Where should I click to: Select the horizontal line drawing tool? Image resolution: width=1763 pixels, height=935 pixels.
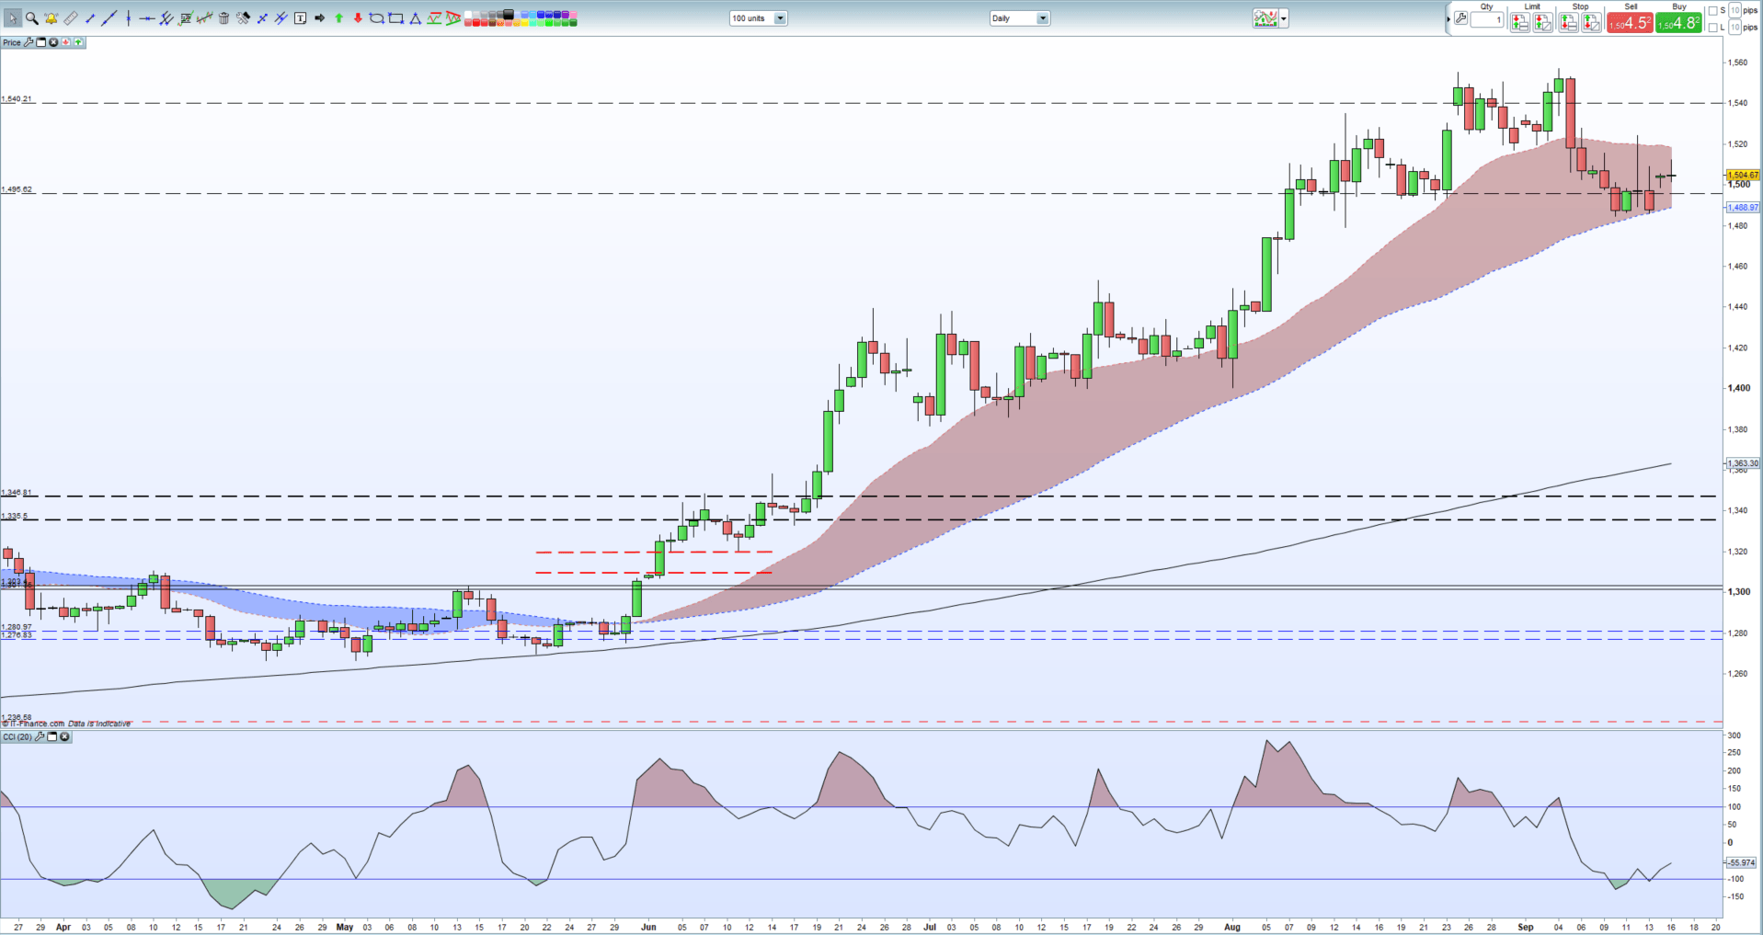click(147, 18)
